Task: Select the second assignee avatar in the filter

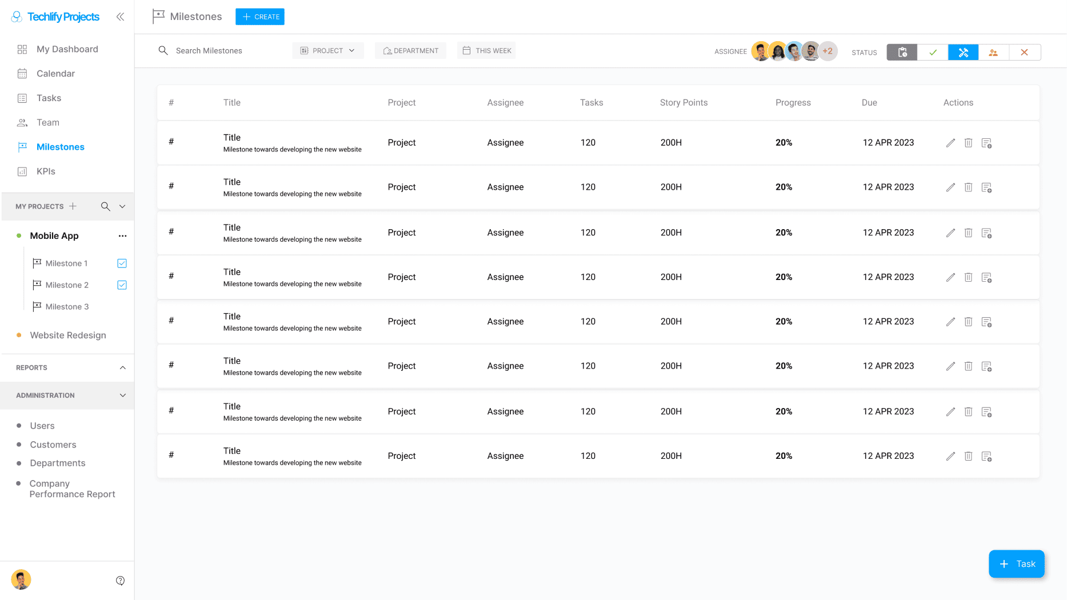Action: (777, 51)
